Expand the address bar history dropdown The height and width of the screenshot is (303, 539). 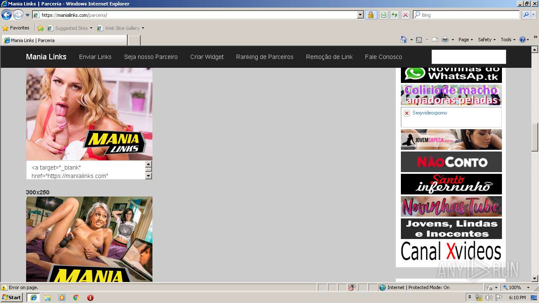tap(360, 15)
